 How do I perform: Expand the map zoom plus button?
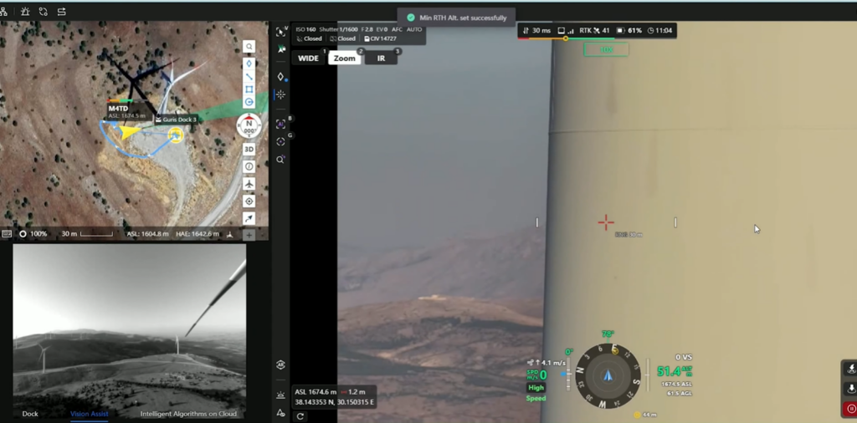249,235
